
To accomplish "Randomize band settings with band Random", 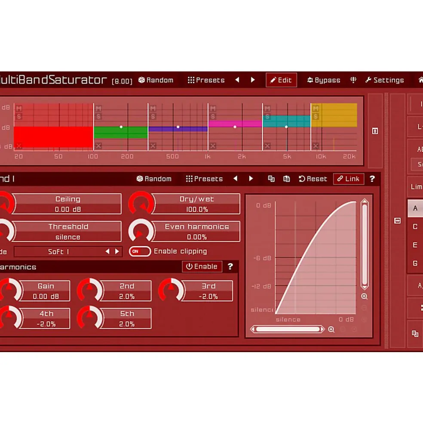I will pyautogui.click(x=154, y=179).
